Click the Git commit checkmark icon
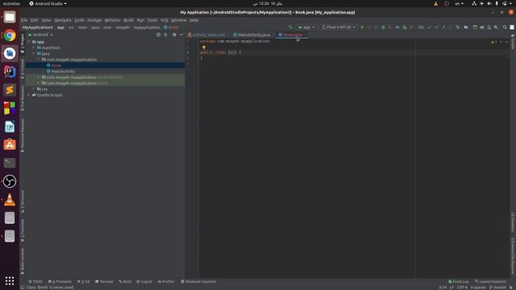516x290 pixels. (436, 27)
